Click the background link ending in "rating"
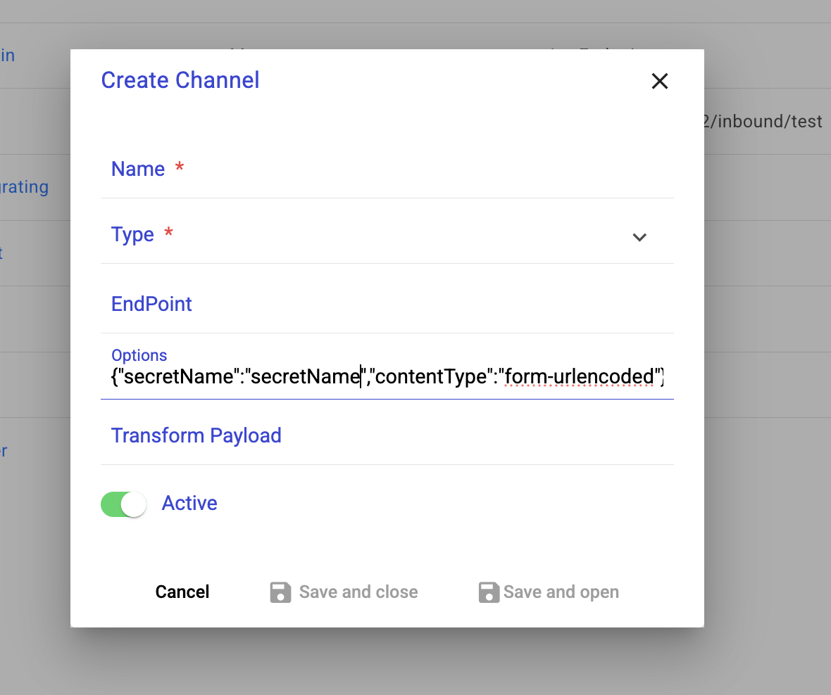The image size is (831, 695). 24,188
